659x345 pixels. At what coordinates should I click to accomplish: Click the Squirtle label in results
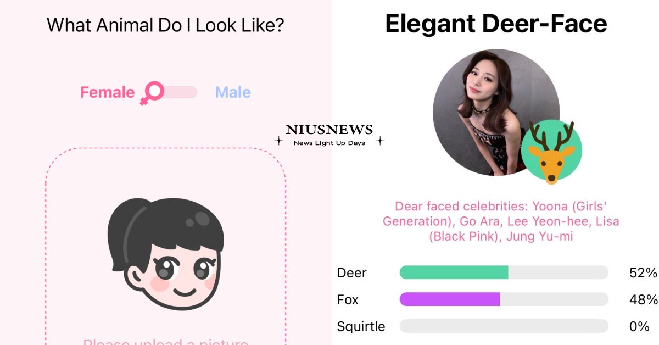pos(361,326)
